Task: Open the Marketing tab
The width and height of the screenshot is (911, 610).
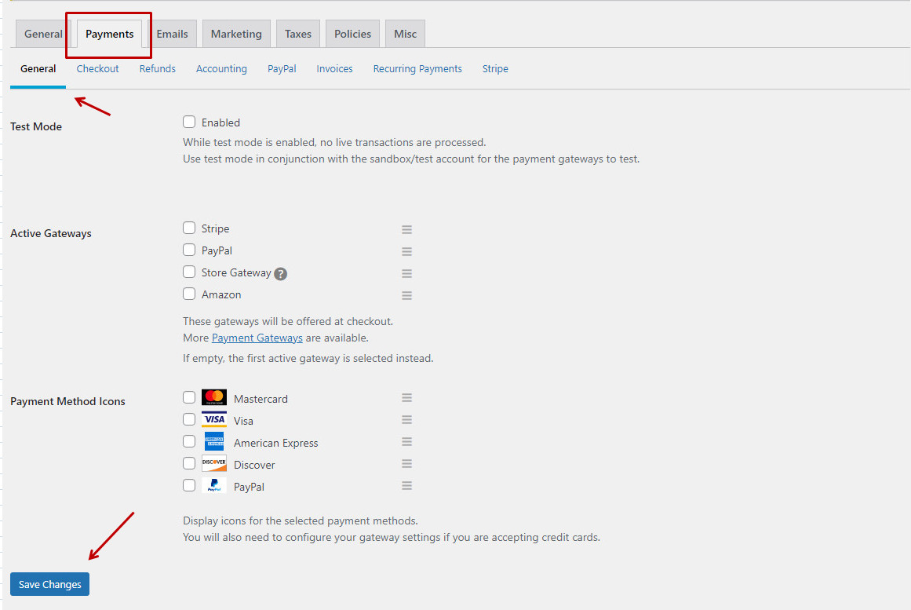Action: click(236, 34)
